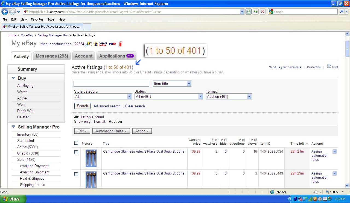
Task: Open the Awaiting Payment sidebar link
Action: 34,166
